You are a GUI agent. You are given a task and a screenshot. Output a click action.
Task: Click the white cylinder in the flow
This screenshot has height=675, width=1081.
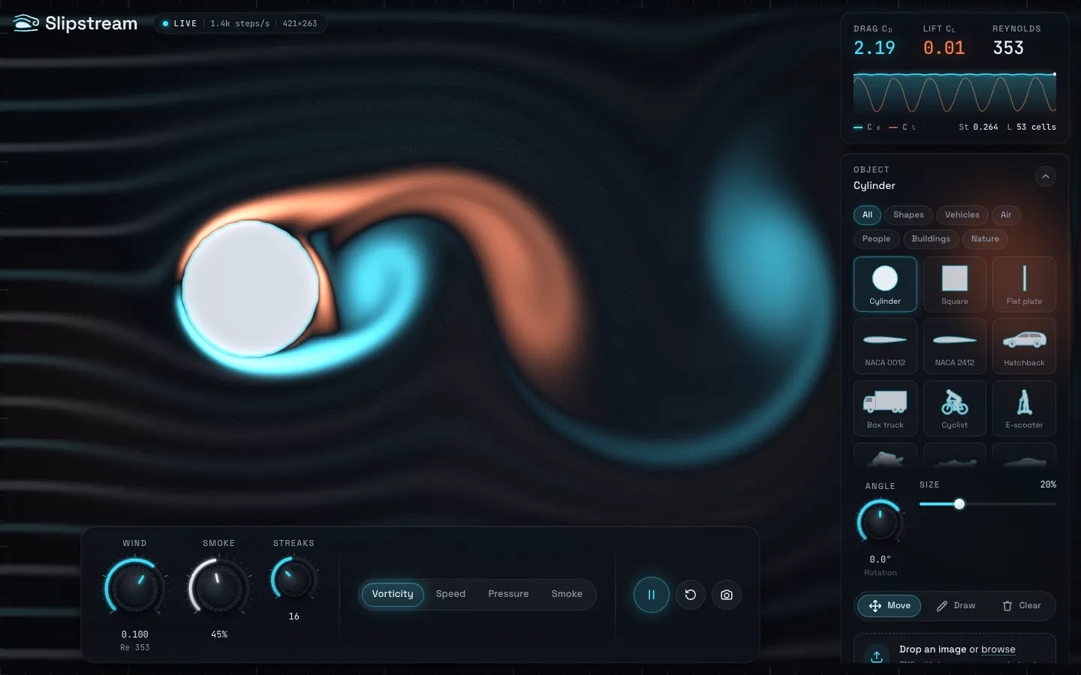[251, 288]
